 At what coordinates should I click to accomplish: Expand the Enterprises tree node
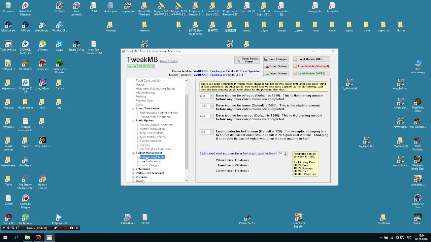click(x=133, y=169)
